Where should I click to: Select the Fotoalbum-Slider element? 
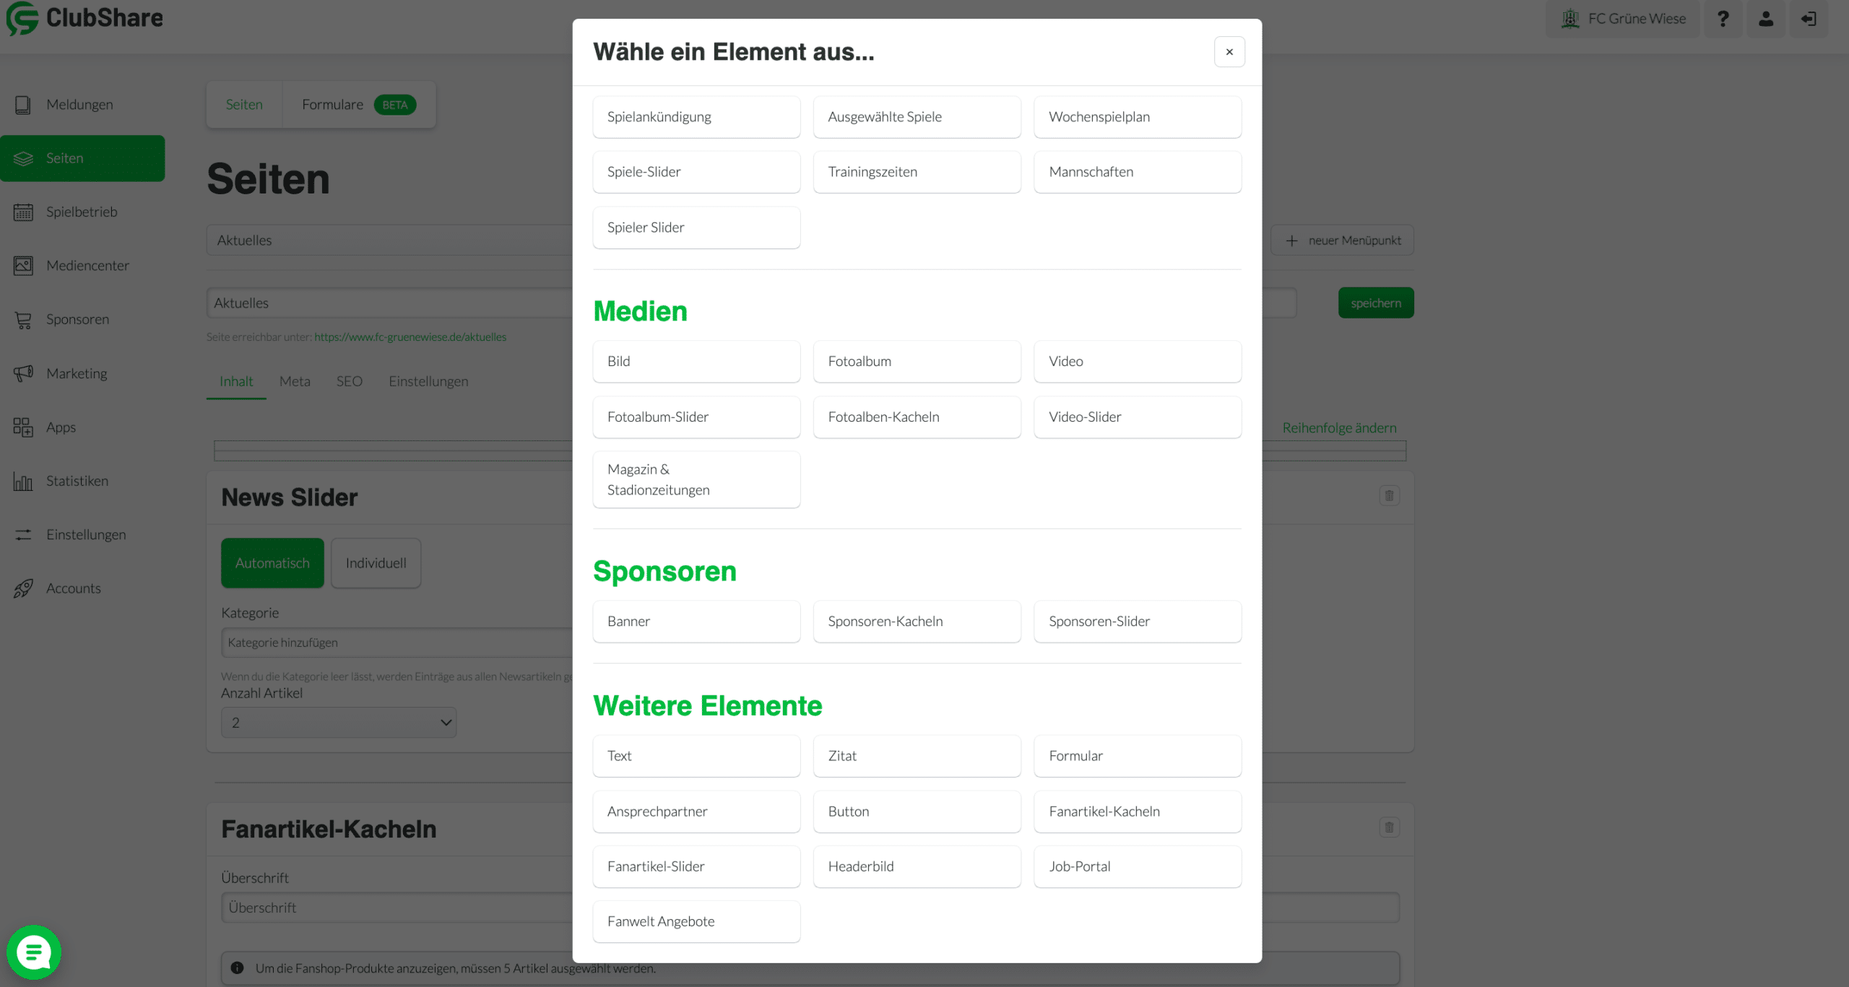point(696,417)
